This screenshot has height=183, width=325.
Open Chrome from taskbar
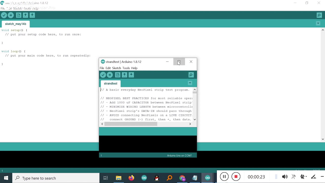tap(182, 178)
